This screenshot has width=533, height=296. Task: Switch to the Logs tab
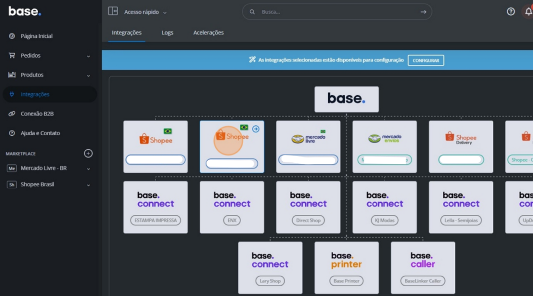coord(167,33)
